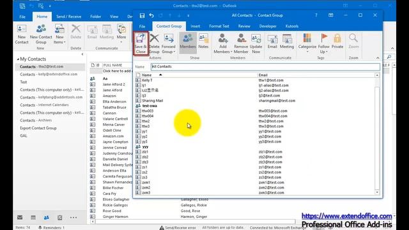
Task: Open extendoffice.com link
Action: pos(346,216)
